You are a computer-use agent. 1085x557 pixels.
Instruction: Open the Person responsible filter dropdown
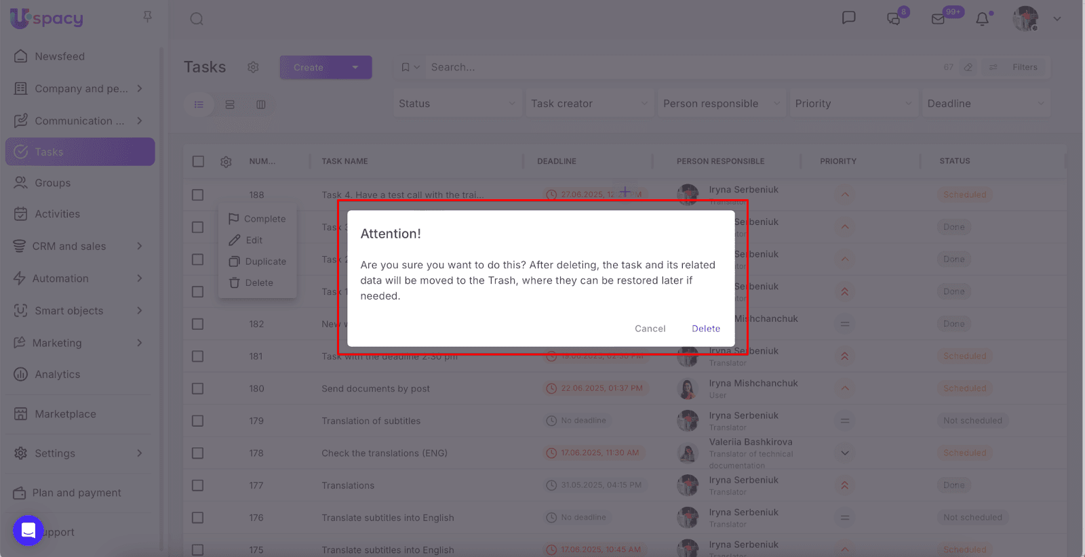[x=722, y=104]
